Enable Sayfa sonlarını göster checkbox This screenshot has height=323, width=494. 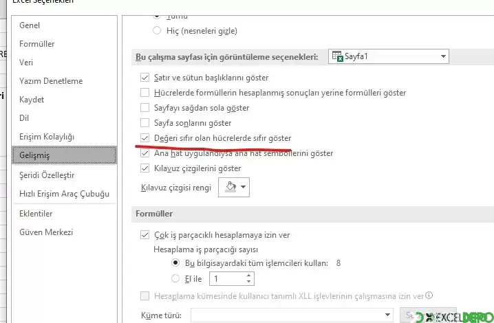pyautogui.click(x=144, y=123)
